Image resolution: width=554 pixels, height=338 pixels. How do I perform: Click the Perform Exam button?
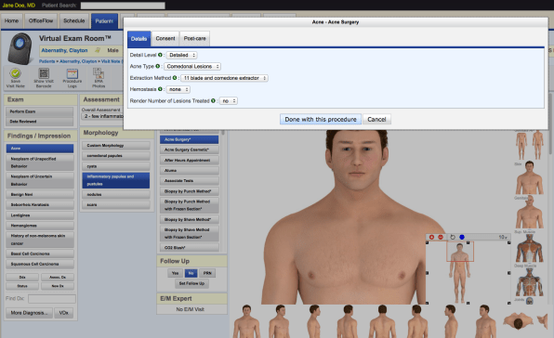[x=40, y=111]
